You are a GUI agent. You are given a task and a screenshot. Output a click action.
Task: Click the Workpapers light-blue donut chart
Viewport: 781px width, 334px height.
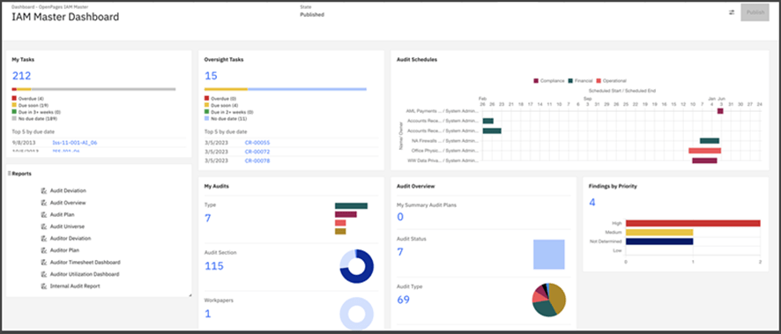357,315
